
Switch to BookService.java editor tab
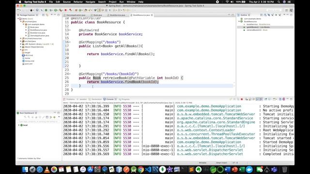tap(117, 15)
